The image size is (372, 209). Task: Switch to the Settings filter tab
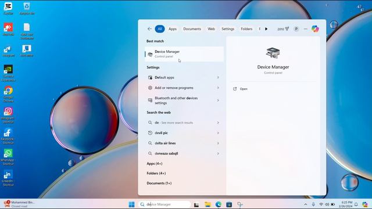tap(228, 29)
